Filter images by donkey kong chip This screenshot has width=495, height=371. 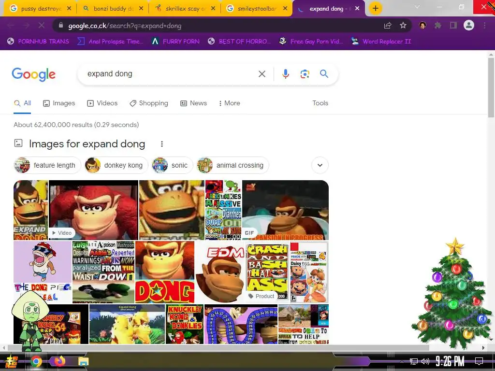116,165
